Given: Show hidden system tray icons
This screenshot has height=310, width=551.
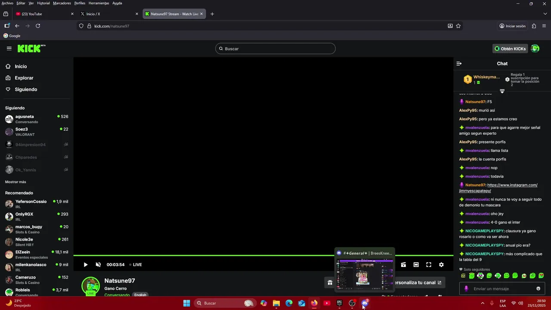Looking at the screenshot, I should (482, 303).
